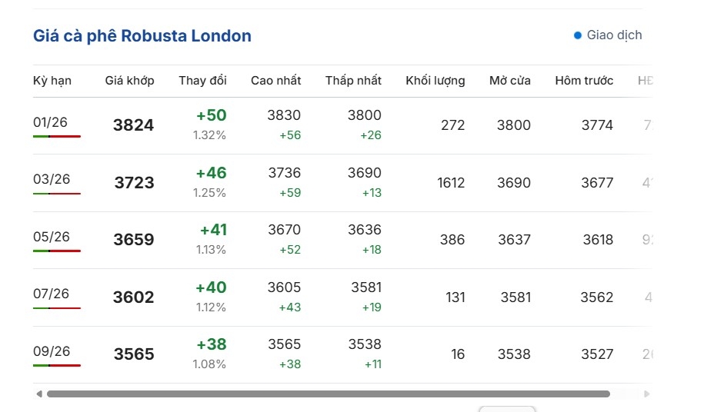Click the horizontal scrollbar thumb
This screenshot has width=714, height=412.
tap(328, 394)
